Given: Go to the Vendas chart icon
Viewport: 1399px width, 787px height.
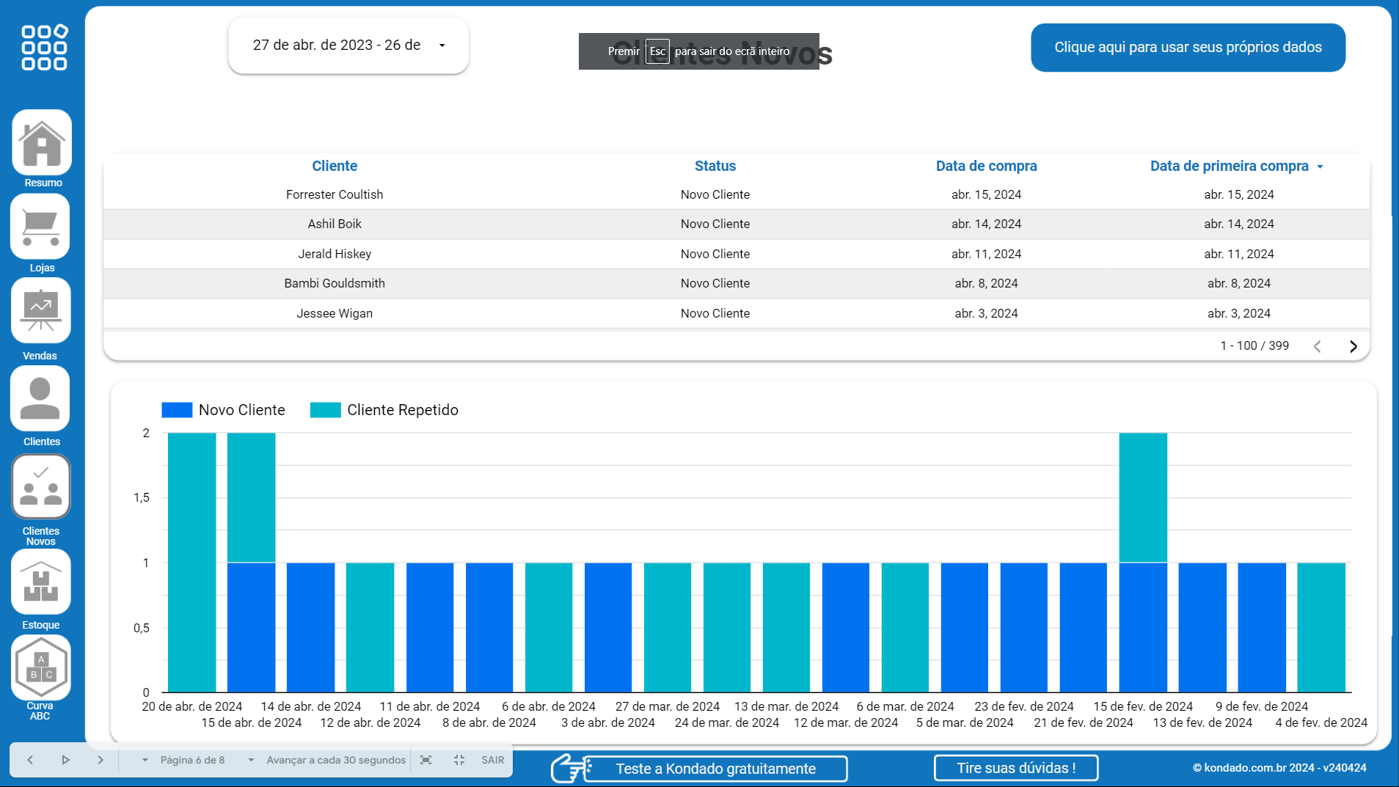Looking at the screenshot, I should 40,311.
